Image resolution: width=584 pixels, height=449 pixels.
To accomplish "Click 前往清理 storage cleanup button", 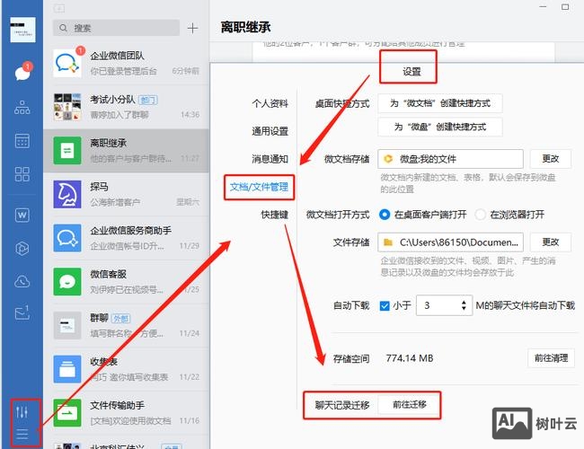I will click(551, 358).
